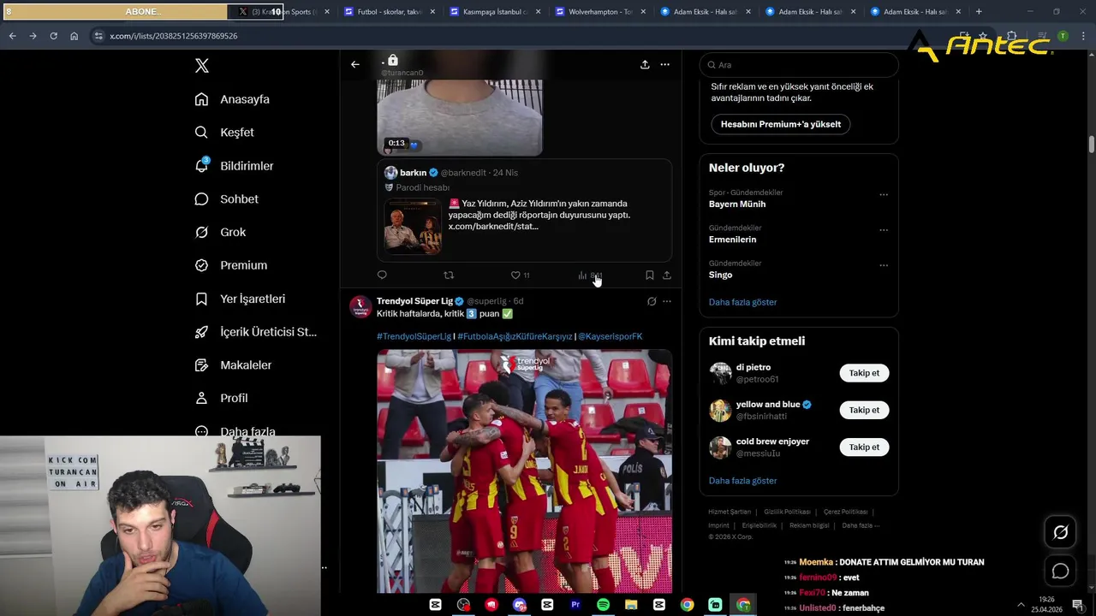The image size is (1096, 616).
Task: Open Anasayfa from the sidebar
Action: [232, 99]
